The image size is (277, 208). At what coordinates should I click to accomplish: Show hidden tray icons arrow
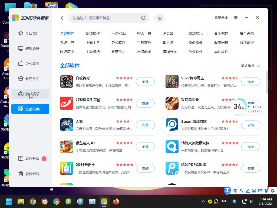pyautogui.click(x=203, y=201)
